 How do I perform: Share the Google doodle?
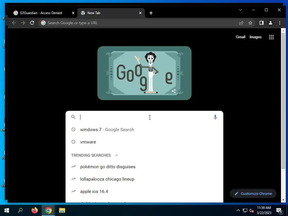click(x=174, y=91)
